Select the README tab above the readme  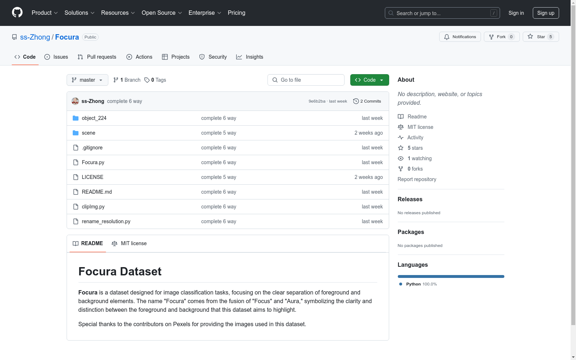[x=88, y=243]
